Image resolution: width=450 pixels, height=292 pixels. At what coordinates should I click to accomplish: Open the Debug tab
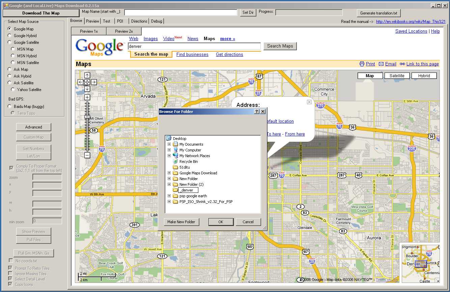point(157,21)
